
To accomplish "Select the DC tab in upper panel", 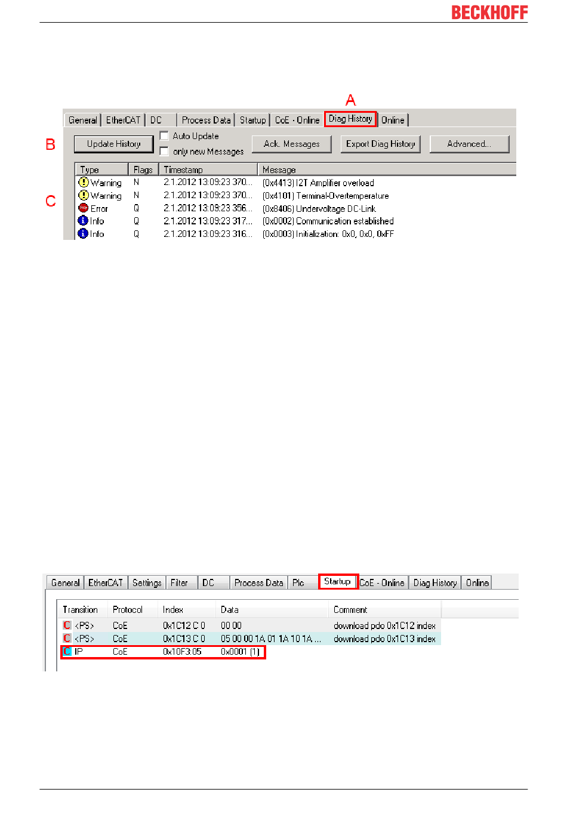I will click(x=161, y=120).
